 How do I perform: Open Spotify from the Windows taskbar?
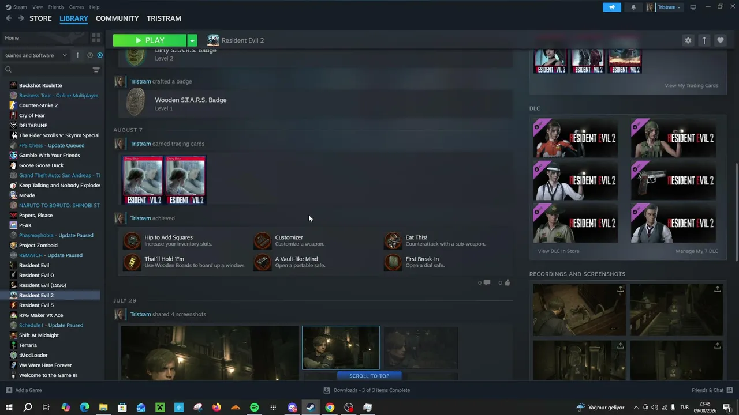254,408
